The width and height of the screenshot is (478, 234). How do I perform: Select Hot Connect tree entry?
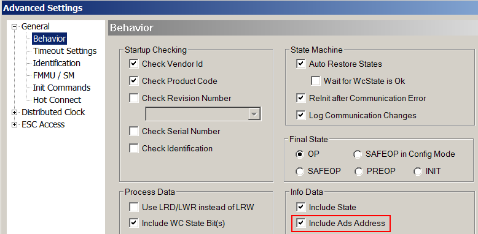pos(57,100)
